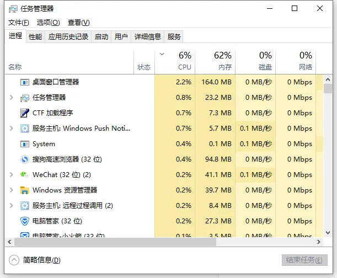Sort by the 状态 column header

click(144, 62)
